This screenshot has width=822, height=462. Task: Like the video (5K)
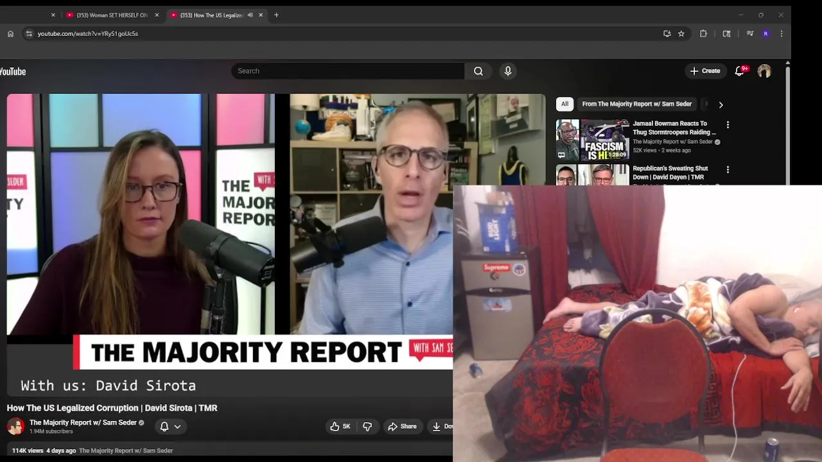[340, 427]
